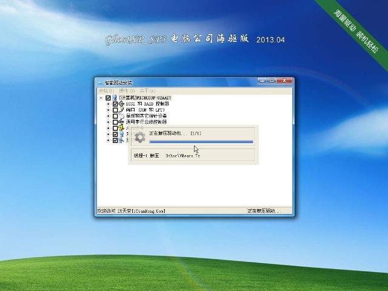Viewport: 388px width, 291px height.
Task: Open the 关于(A) menu
Action: [147, 91]
